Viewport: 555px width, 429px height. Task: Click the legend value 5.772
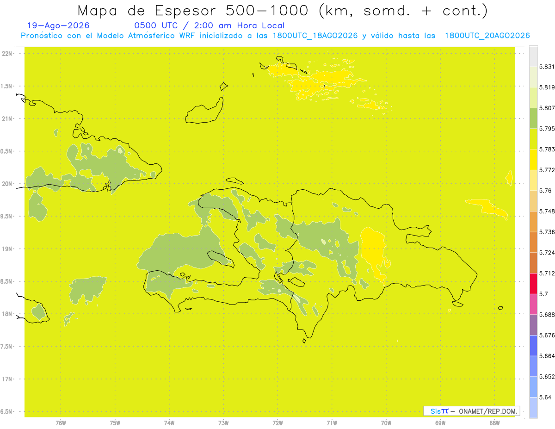click(548, 170)
